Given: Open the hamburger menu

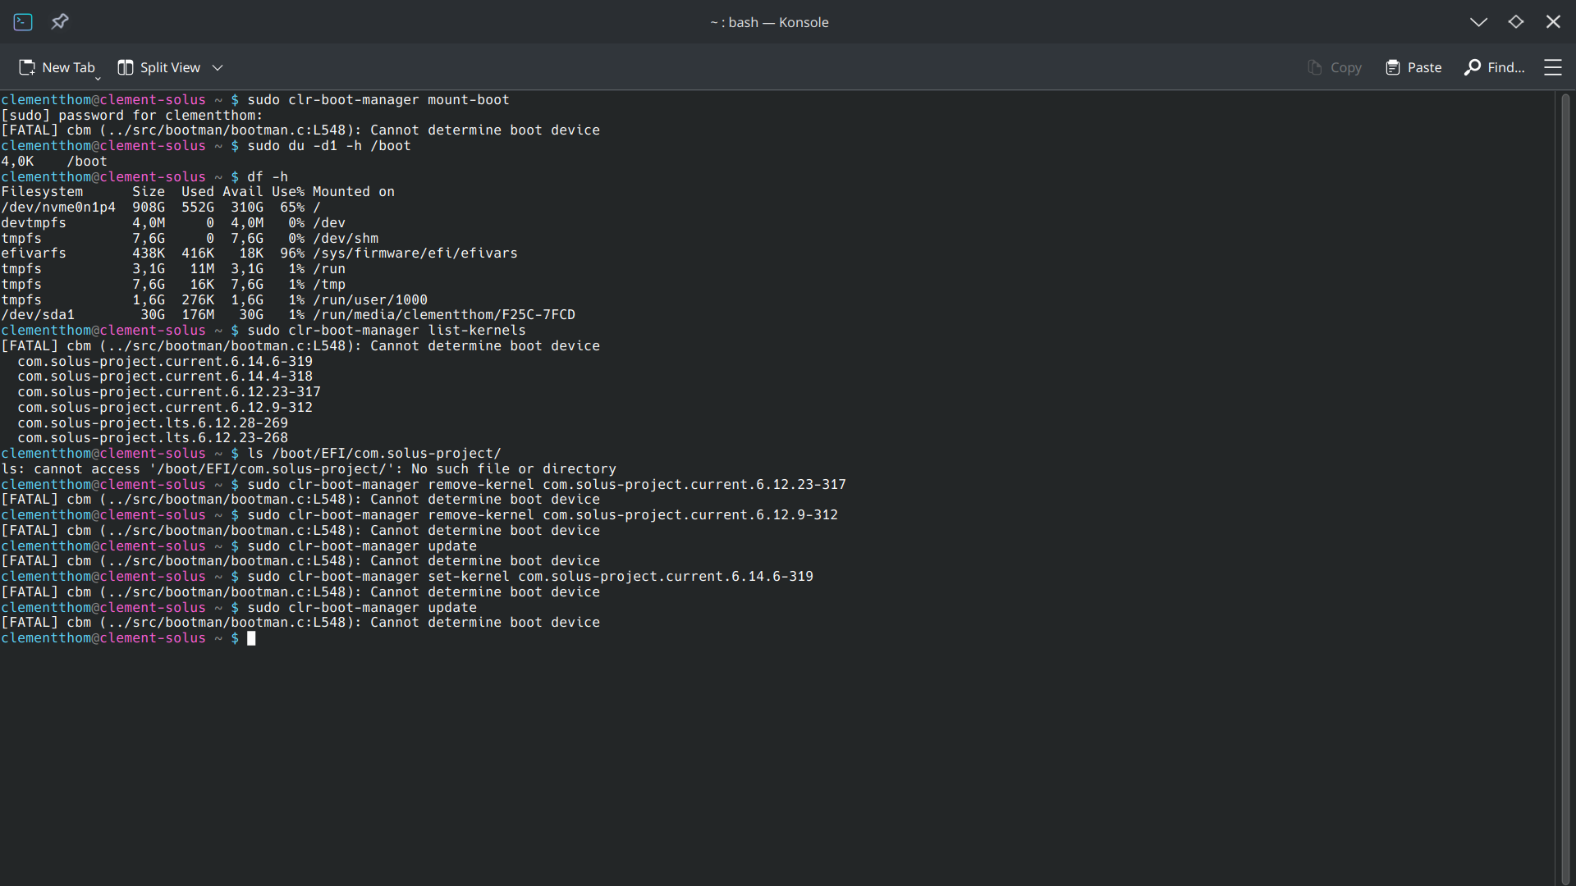Looking at the screenshot, I should click(x=1552, y=67).
